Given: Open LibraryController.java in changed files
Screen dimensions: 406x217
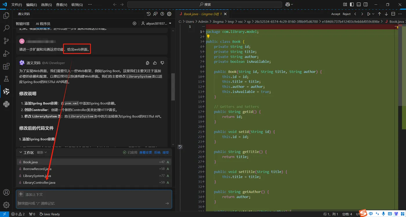Looking at the screenshot, I should 94,183.
